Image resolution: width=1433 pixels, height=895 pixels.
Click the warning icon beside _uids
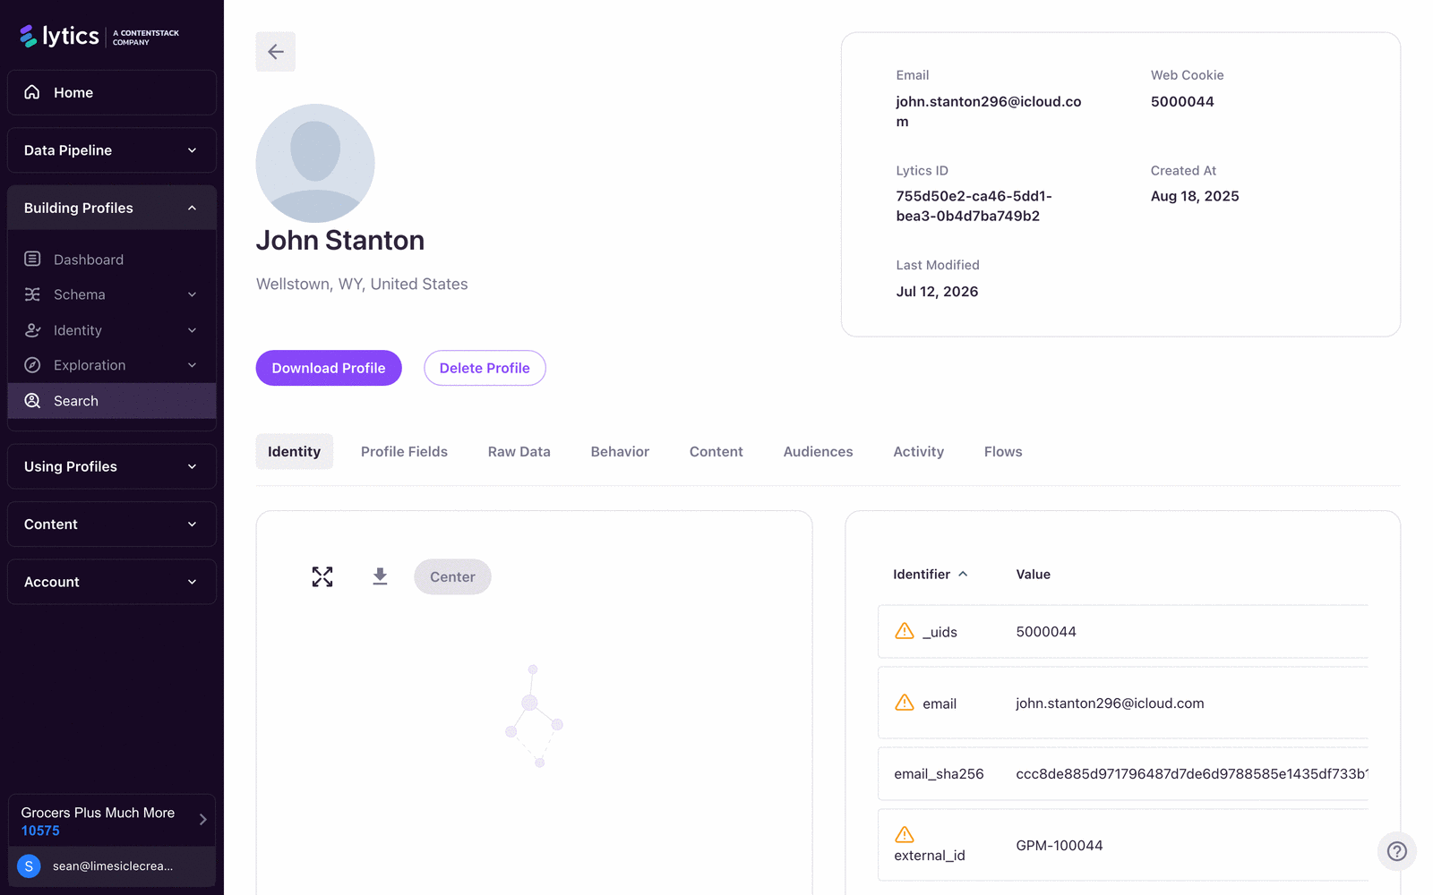[x=905, y=631]
